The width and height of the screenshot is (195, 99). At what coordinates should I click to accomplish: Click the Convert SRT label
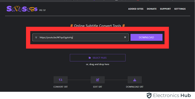pos(61,87)
